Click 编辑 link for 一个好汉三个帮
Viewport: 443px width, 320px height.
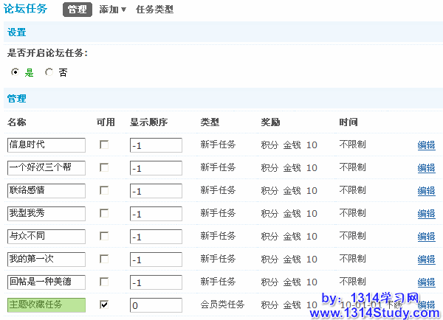426,168
